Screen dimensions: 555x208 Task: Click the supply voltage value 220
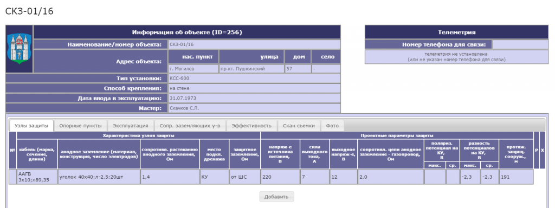tap(280, 177)
